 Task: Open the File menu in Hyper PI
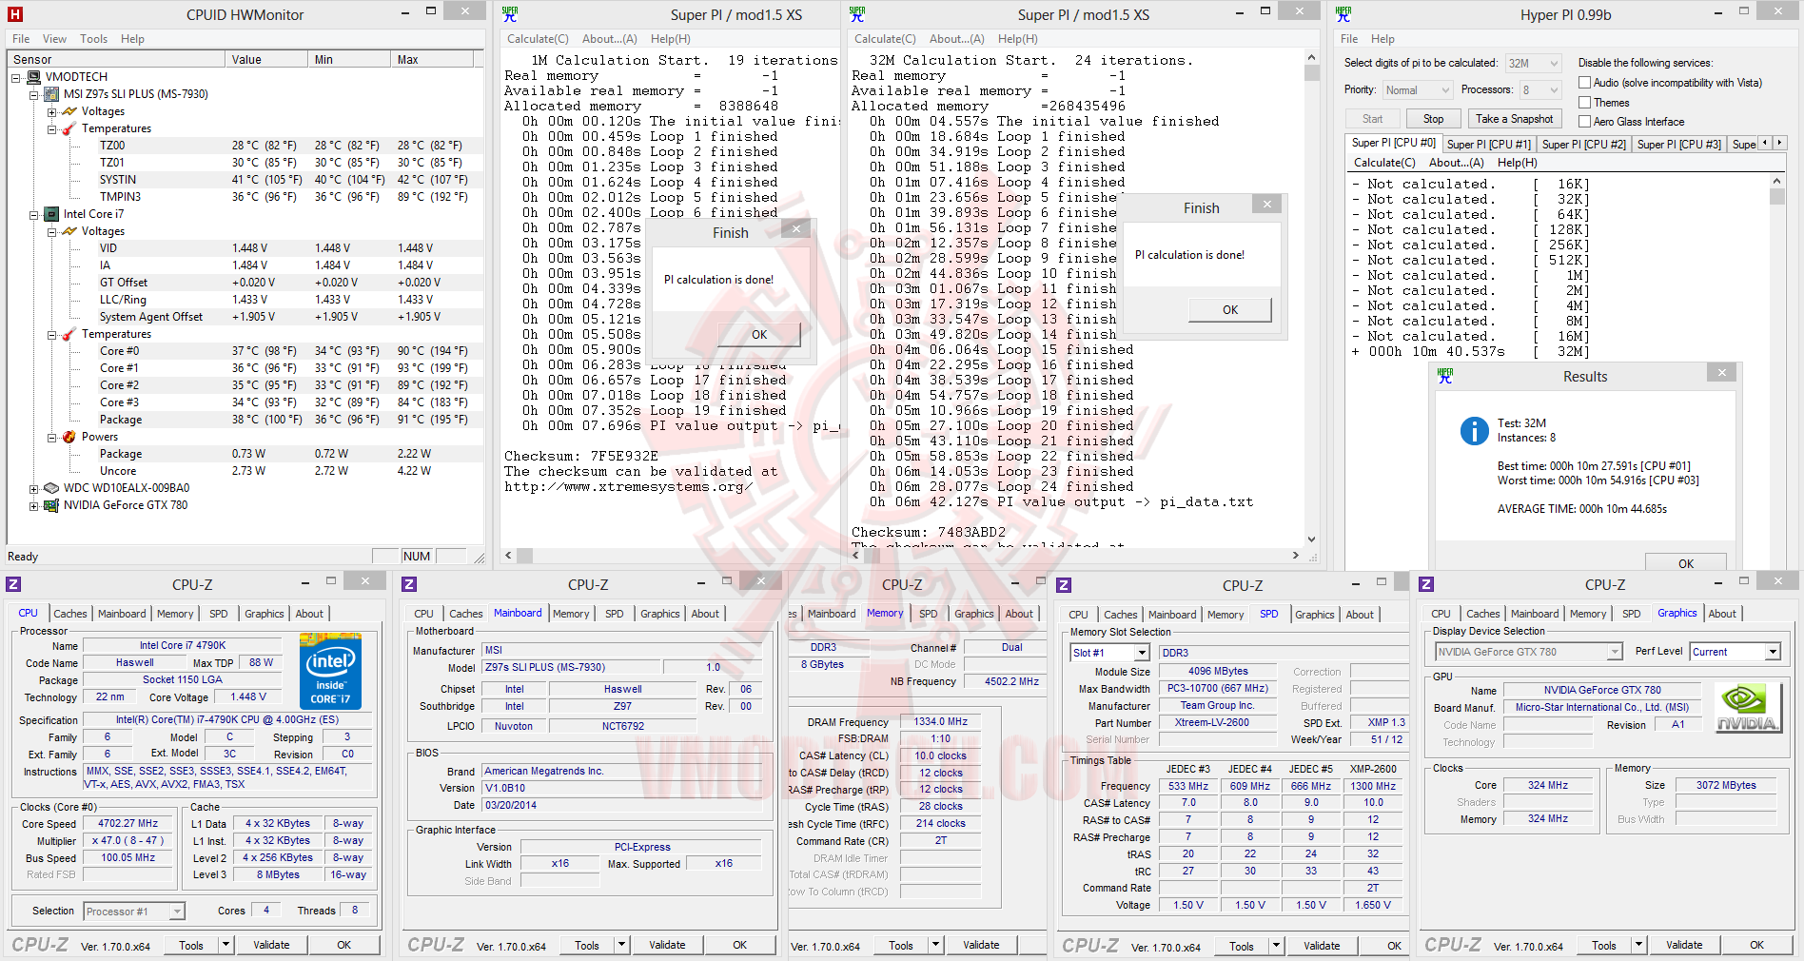(x=1349, y=39)
